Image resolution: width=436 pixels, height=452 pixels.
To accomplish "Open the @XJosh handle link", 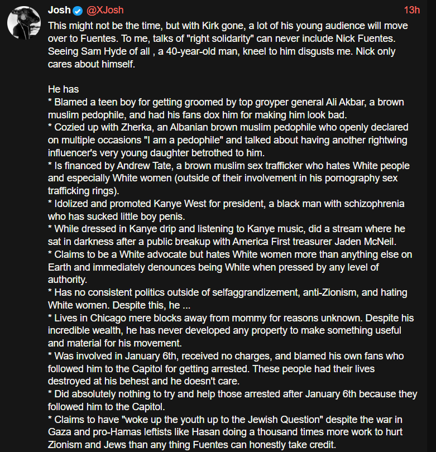I will click(x=105, y=10).
